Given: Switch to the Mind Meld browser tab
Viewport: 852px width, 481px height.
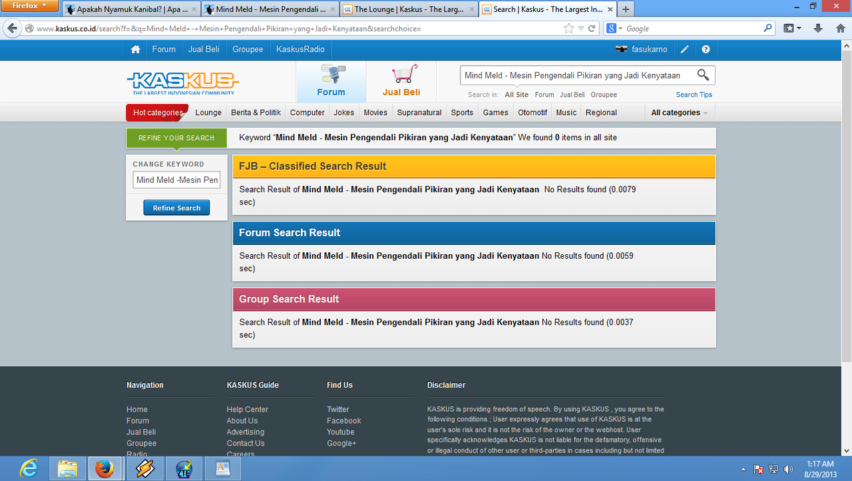Looking at the screenshot, I should [270, 9].
